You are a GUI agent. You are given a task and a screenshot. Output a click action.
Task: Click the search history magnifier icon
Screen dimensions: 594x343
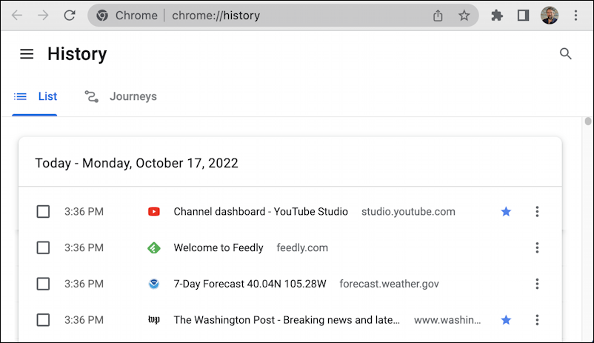tap(565, 53)
